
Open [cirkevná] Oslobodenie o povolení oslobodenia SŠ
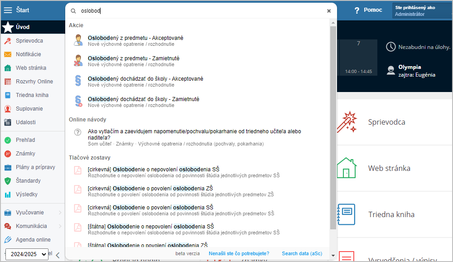(198, 210)
